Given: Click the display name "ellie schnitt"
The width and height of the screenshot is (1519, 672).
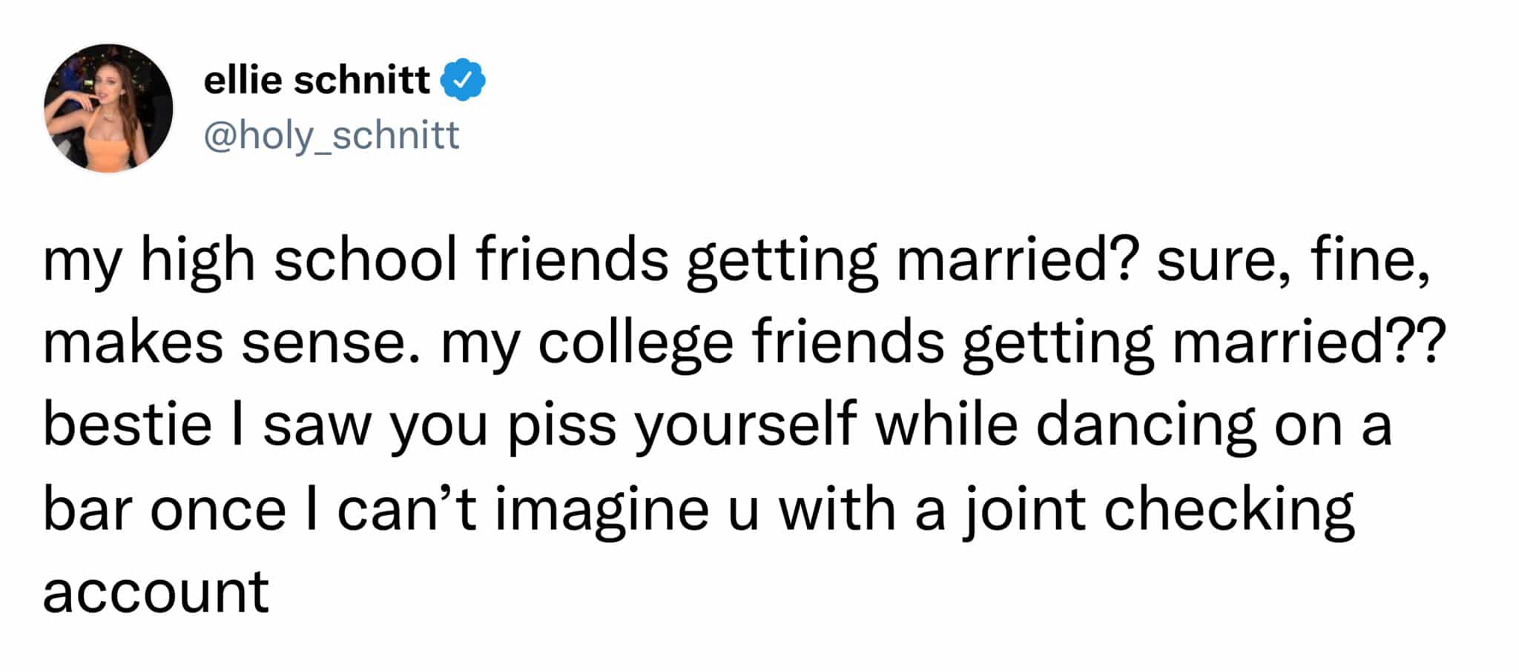Looking at the screenshot, I should click(x=317, y=80).
